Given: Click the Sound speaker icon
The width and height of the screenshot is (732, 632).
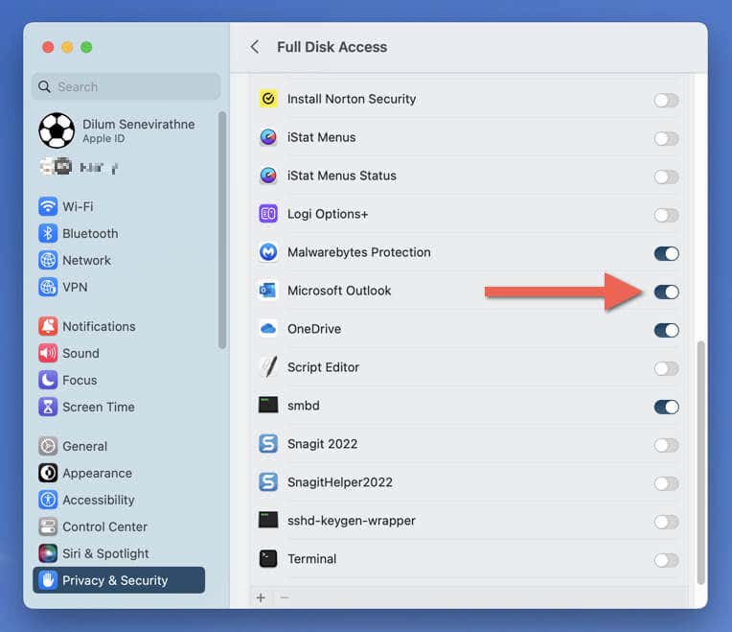Looking at the screenshot, I should click(48, 353).
